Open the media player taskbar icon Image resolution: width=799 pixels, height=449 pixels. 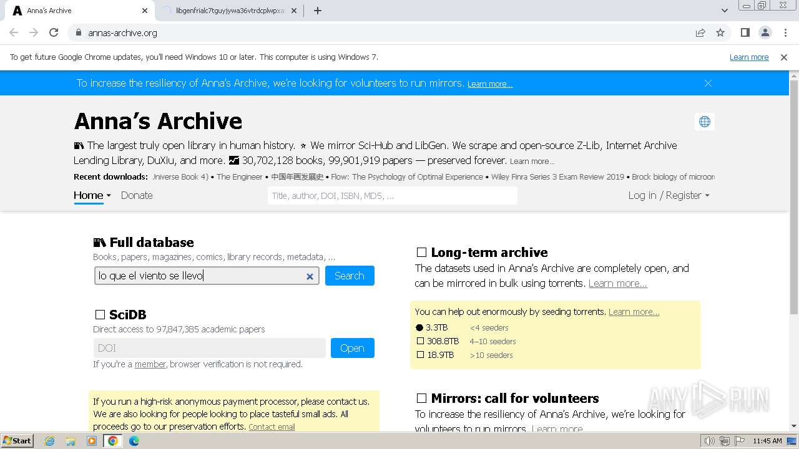[92, 441]
